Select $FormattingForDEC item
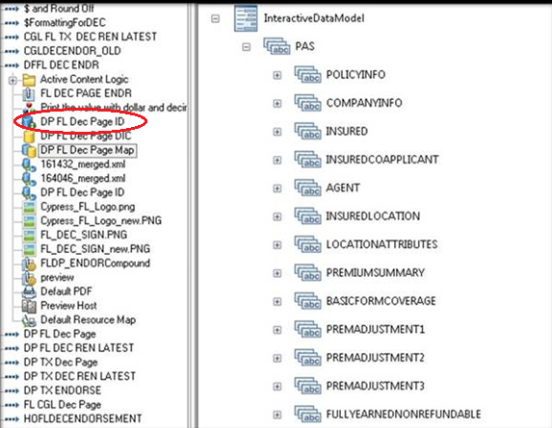This screenshot has height=428, width=552. point(65,23)
